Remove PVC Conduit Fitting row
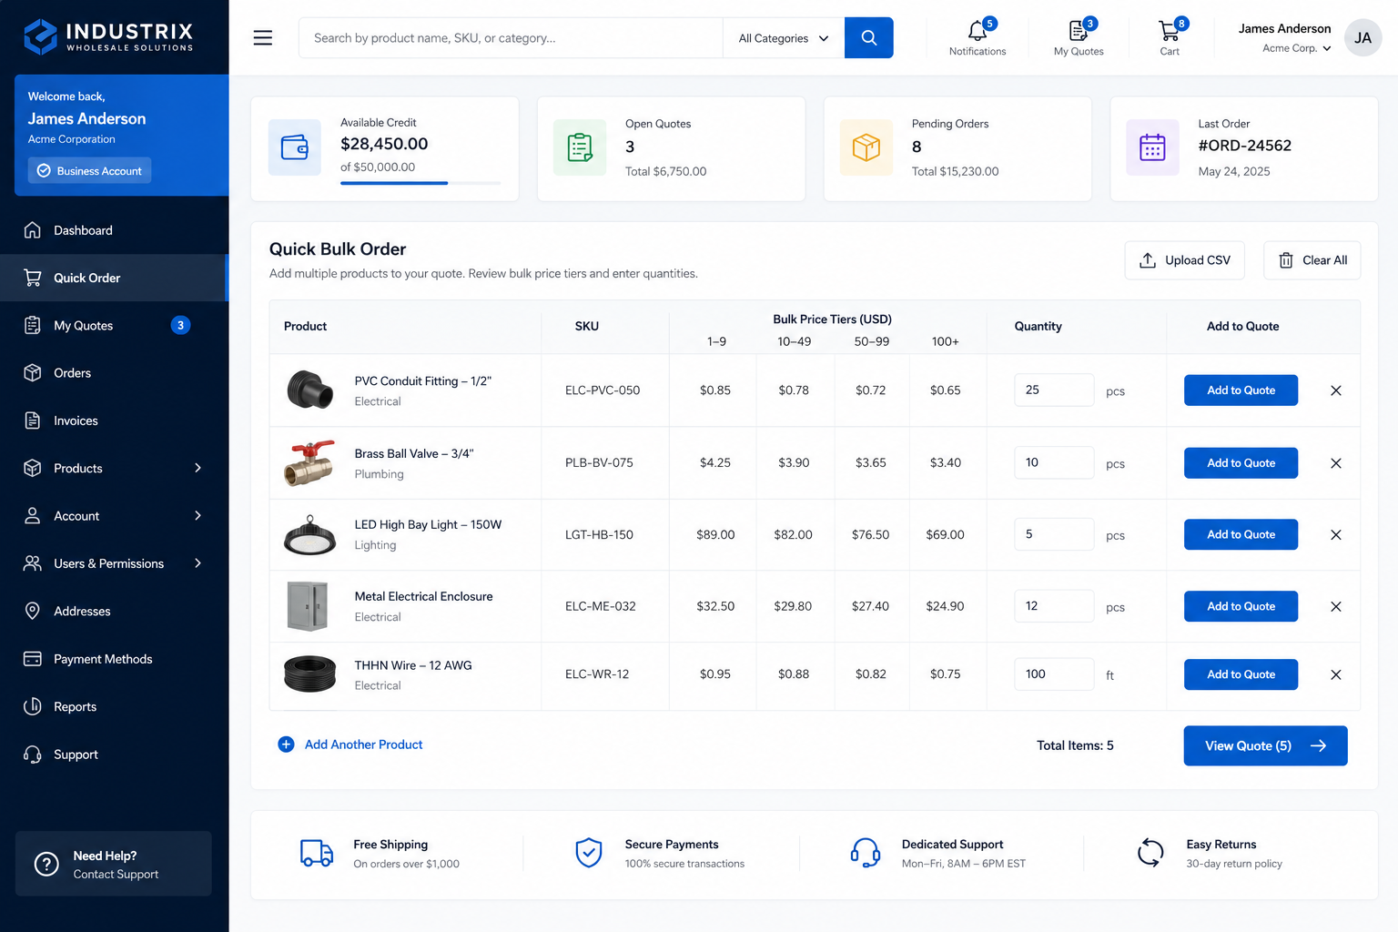1398x932 pixels. (1336, 390)
